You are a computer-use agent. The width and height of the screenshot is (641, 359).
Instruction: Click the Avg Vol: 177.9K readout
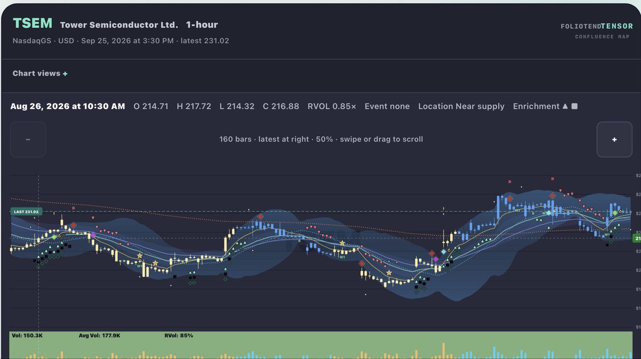pyautogui.click(x=100, y=336)
